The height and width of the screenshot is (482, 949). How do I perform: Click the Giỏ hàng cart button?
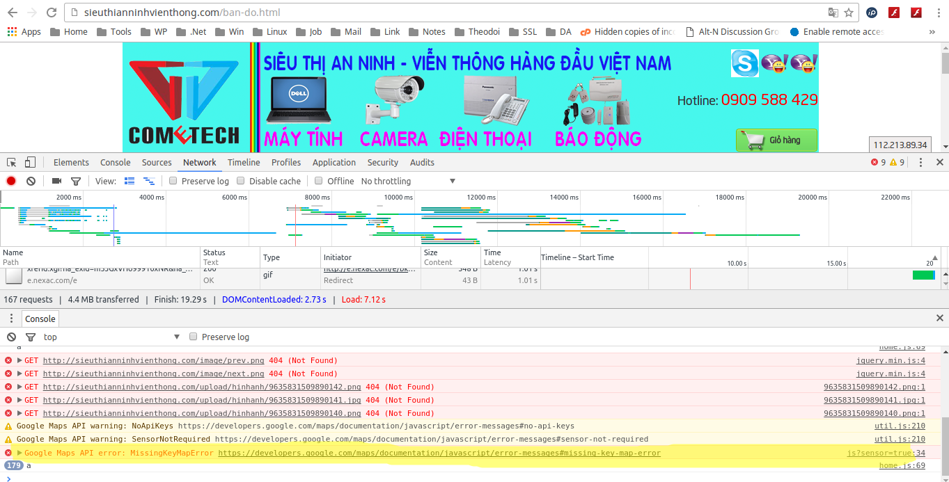pos(776,140)
